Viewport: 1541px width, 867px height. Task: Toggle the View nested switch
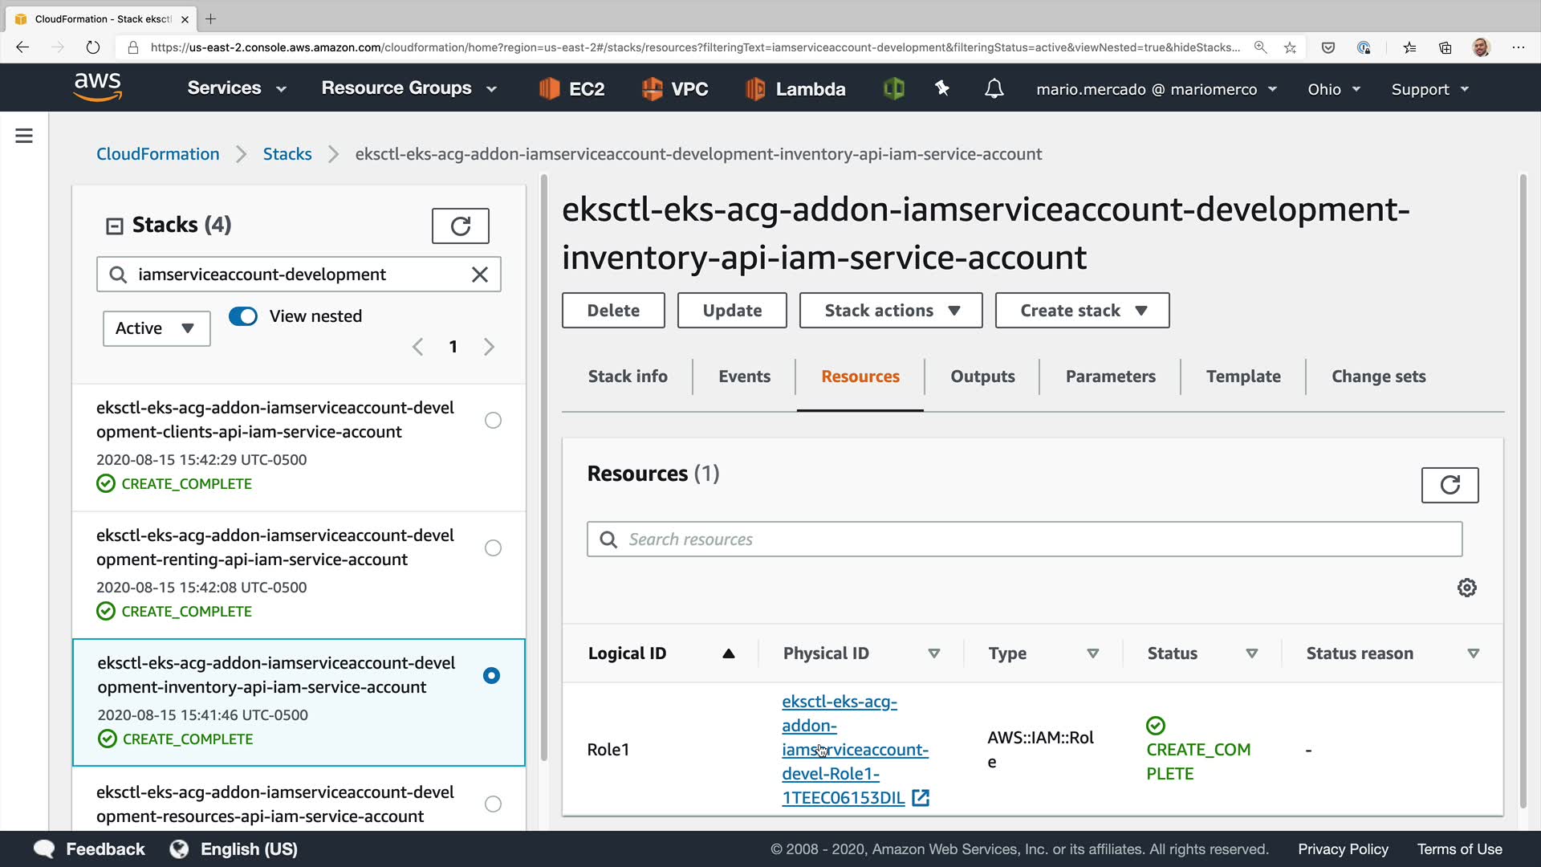243,316
